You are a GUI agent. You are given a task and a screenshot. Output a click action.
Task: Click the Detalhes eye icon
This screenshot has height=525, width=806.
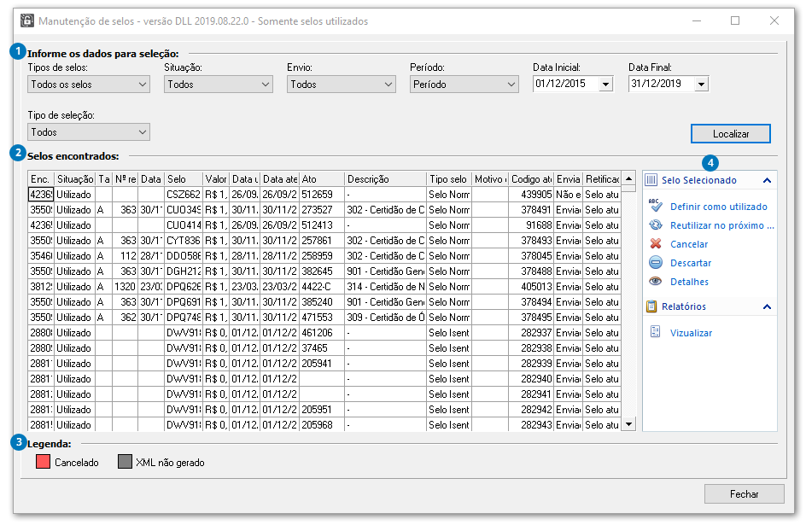[656, 281]
